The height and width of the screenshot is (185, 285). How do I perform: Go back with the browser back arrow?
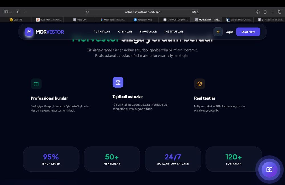[18, 12]
